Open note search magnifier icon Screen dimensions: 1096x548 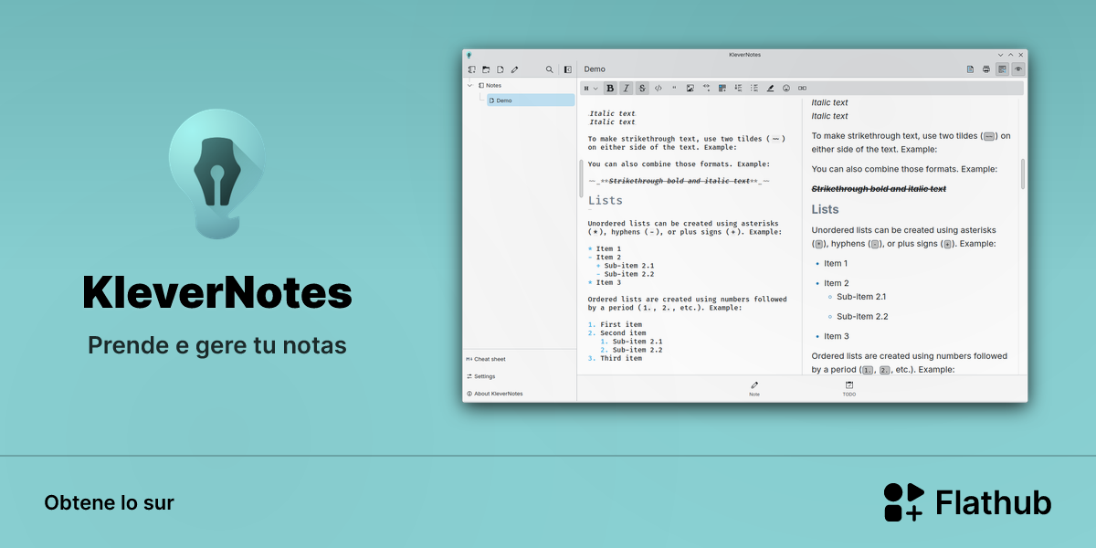click(x=549, y=69)
